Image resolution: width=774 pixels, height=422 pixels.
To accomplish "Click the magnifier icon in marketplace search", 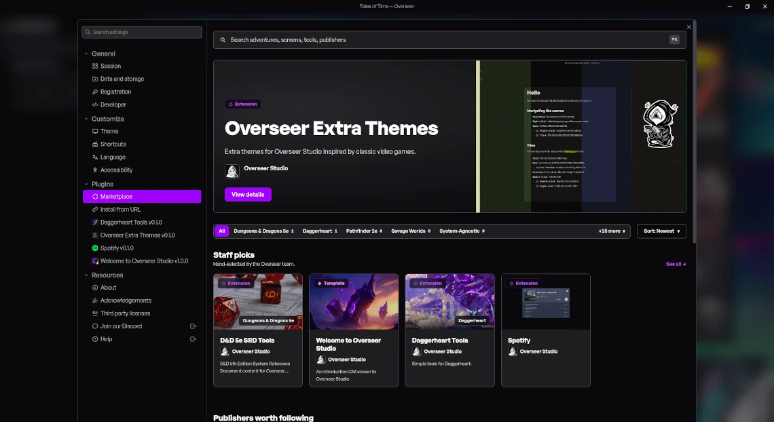I will pyautogui.click(x=223, y=40).
